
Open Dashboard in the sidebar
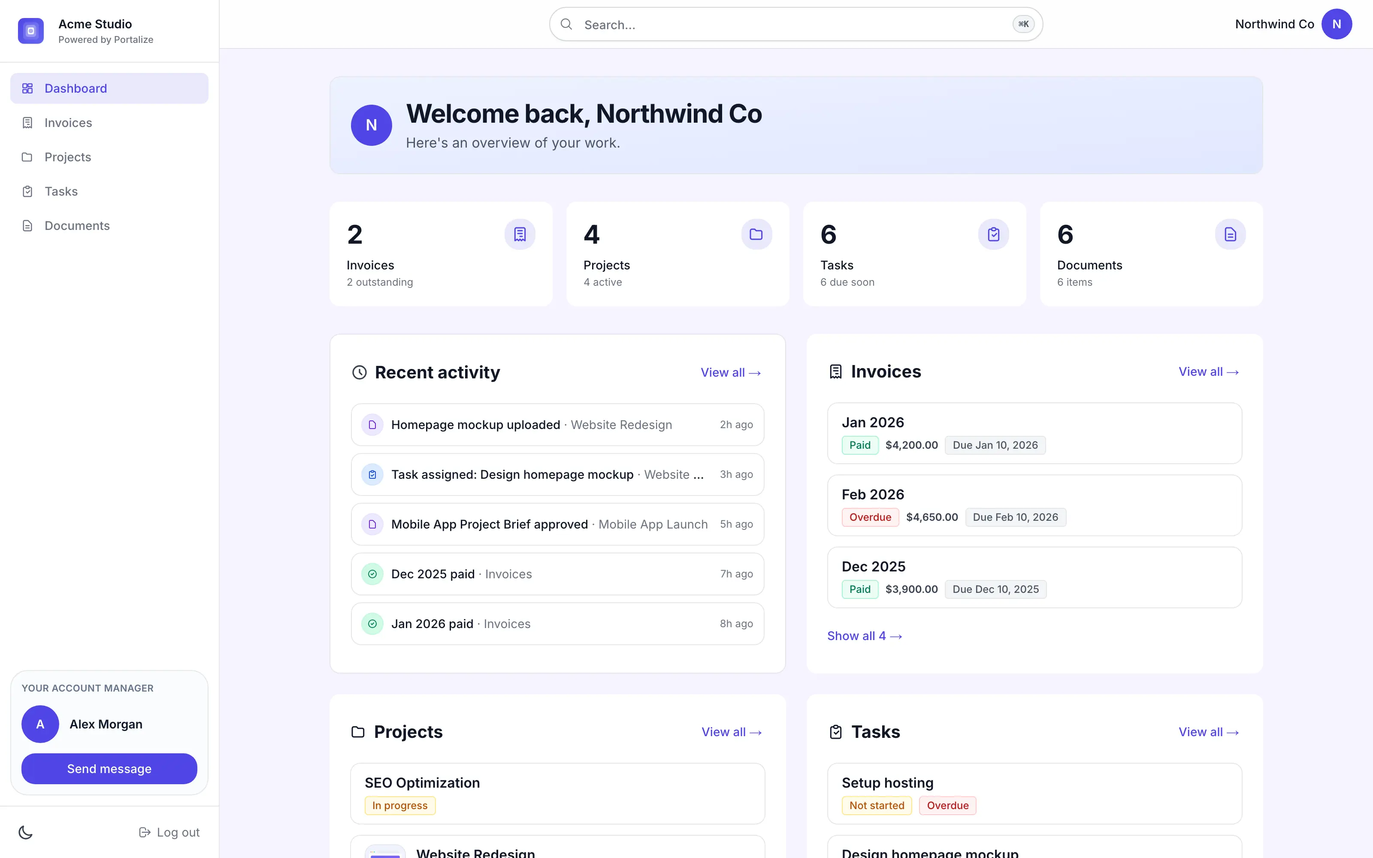point(109,88)
